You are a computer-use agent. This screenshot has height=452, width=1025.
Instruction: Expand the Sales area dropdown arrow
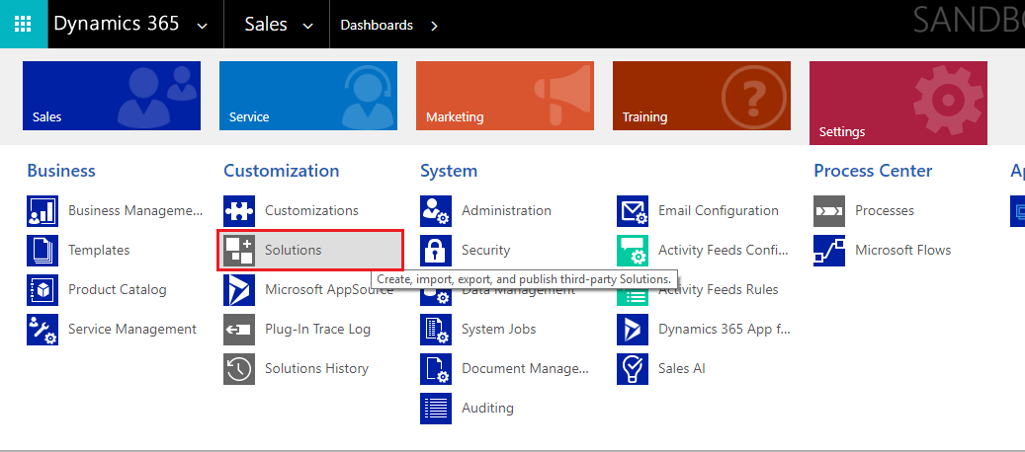(307, 26)
